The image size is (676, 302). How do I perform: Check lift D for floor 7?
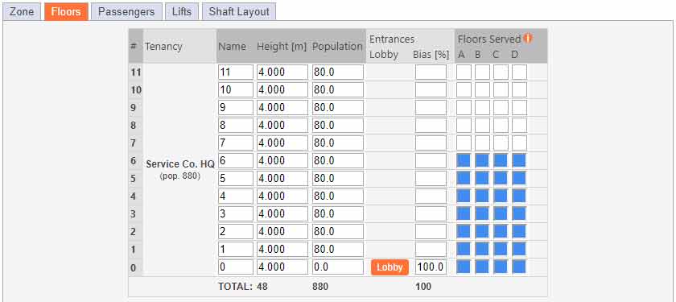(x=520, y=143)
